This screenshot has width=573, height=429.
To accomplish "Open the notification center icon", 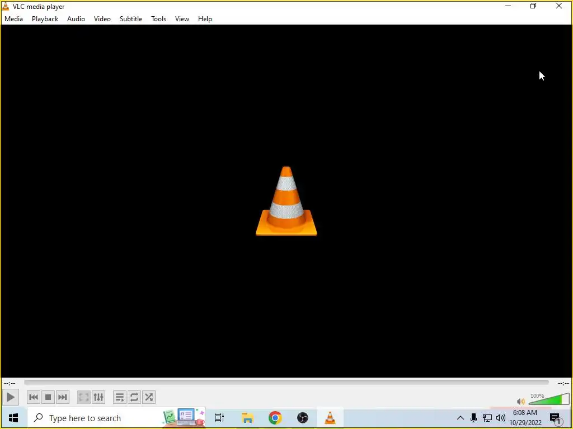I will [x=556, y=418].
